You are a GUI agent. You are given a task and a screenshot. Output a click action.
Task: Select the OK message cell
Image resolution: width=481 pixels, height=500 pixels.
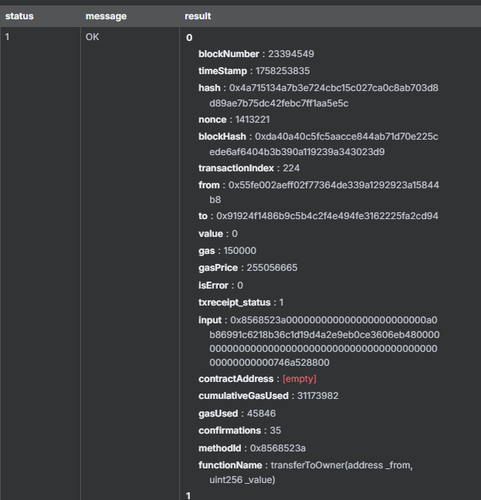(93, 36)
